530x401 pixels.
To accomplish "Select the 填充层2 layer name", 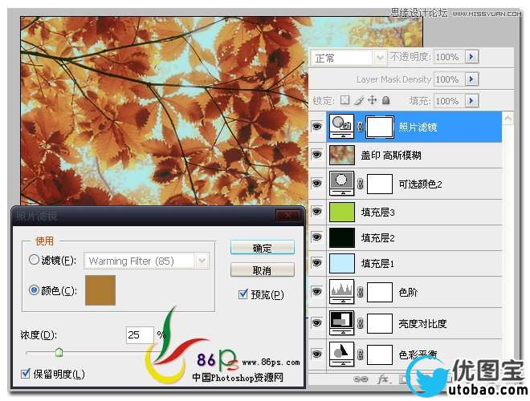I will (x=378, y=238).
